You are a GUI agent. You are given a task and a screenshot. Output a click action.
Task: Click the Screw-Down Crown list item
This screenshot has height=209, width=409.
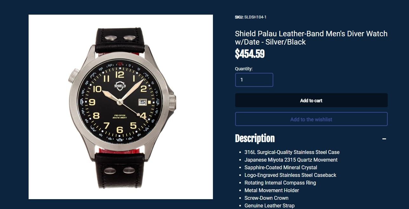(266, 198)
